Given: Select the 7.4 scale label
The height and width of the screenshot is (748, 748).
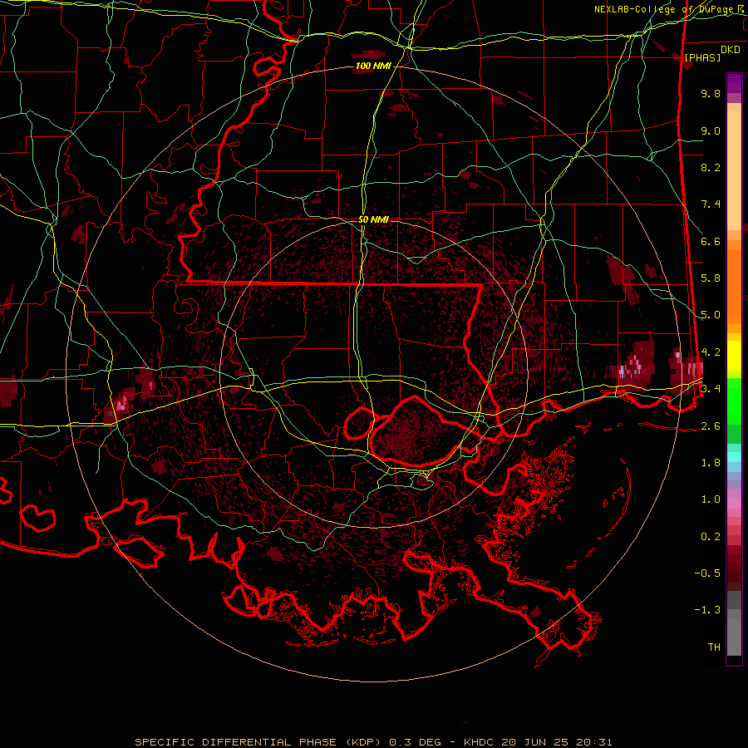Looking at the screenshot, I should (x=711, y=204).
